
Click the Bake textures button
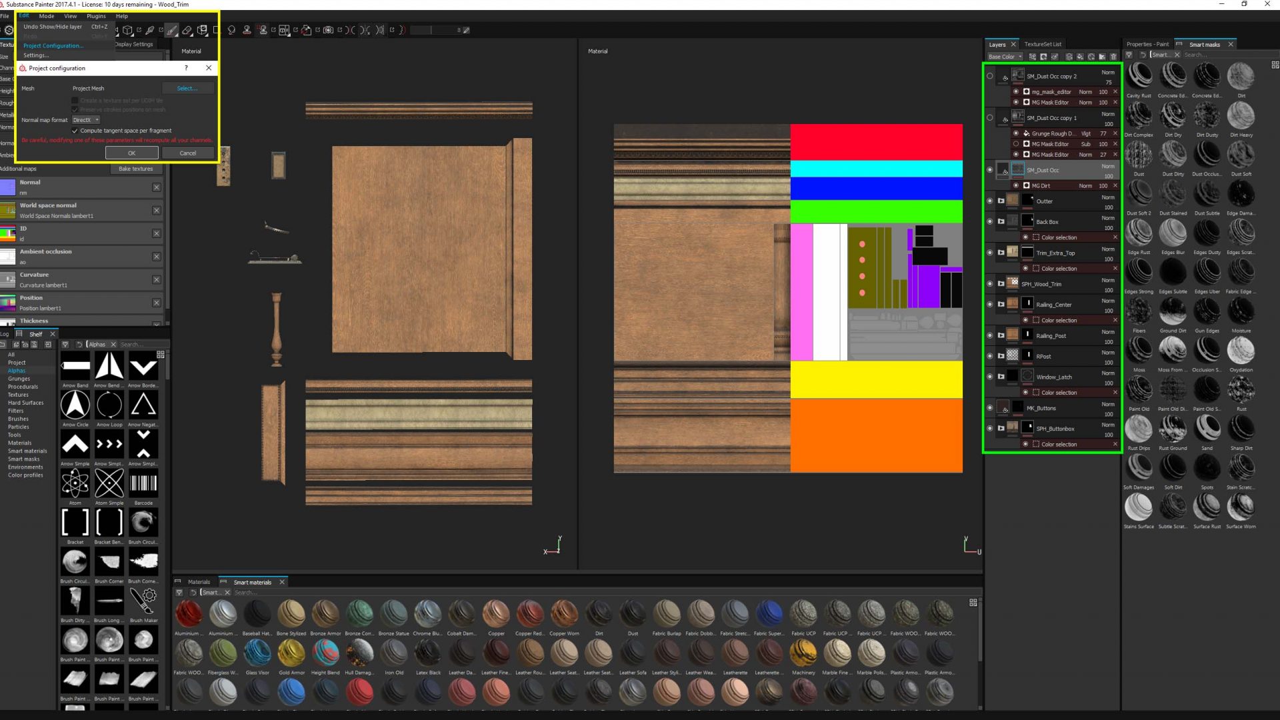[136, 169]
